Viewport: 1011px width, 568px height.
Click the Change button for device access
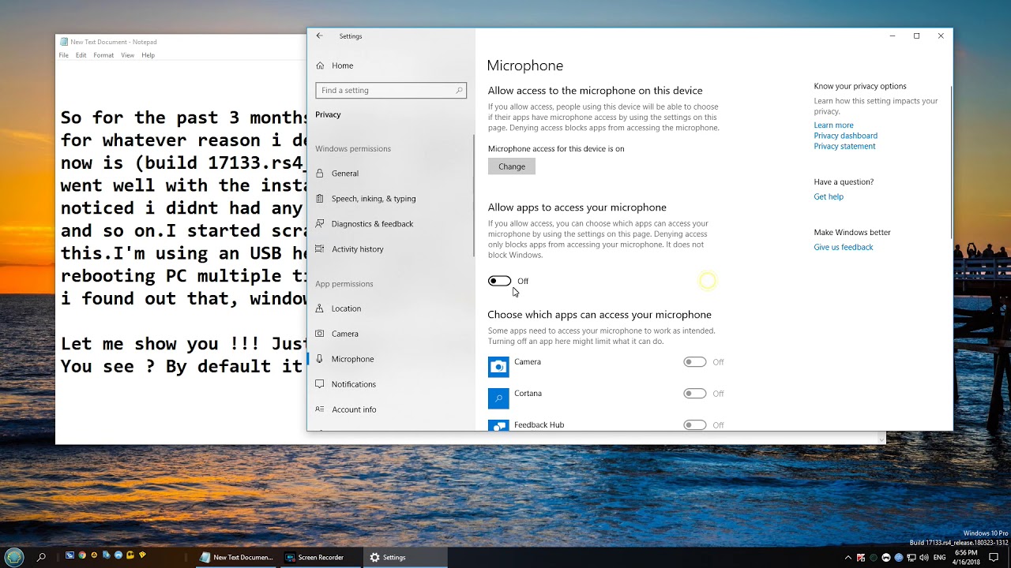[x=512, y=166]
